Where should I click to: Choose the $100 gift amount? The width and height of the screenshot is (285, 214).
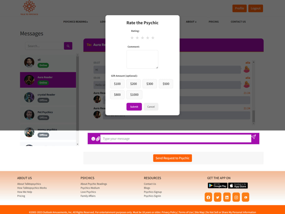point(117,84)
